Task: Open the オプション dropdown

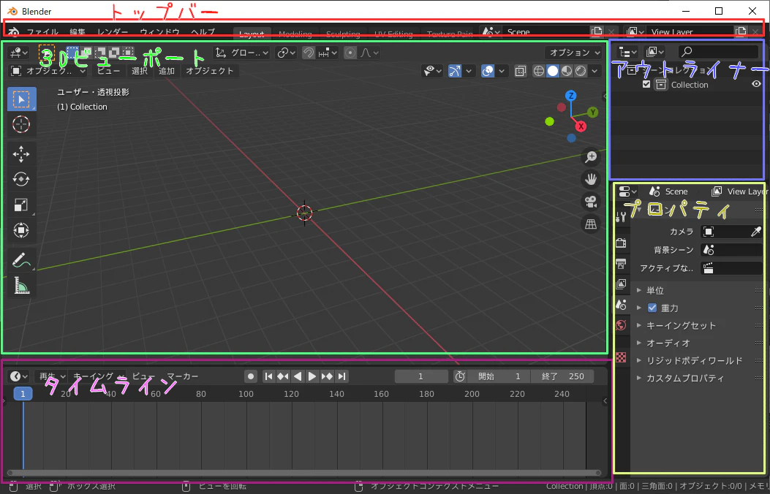Action: click(575, 53)
